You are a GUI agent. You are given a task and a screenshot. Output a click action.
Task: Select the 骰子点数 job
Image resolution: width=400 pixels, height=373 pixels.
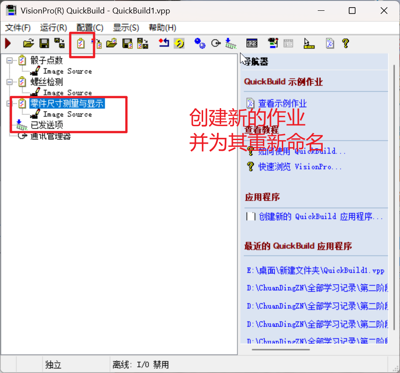tap(47, 61)
